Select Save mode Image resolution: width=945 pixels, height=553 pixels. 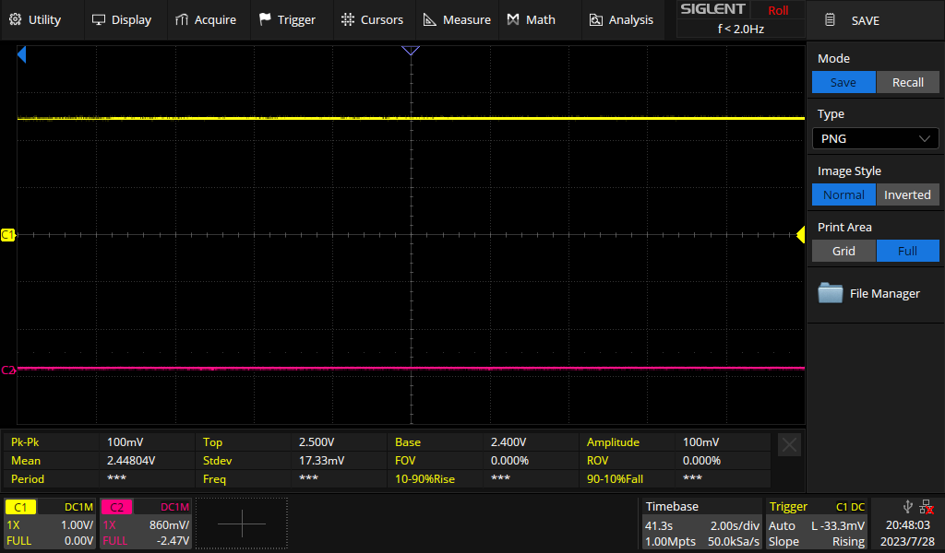(x=843, y=82)
